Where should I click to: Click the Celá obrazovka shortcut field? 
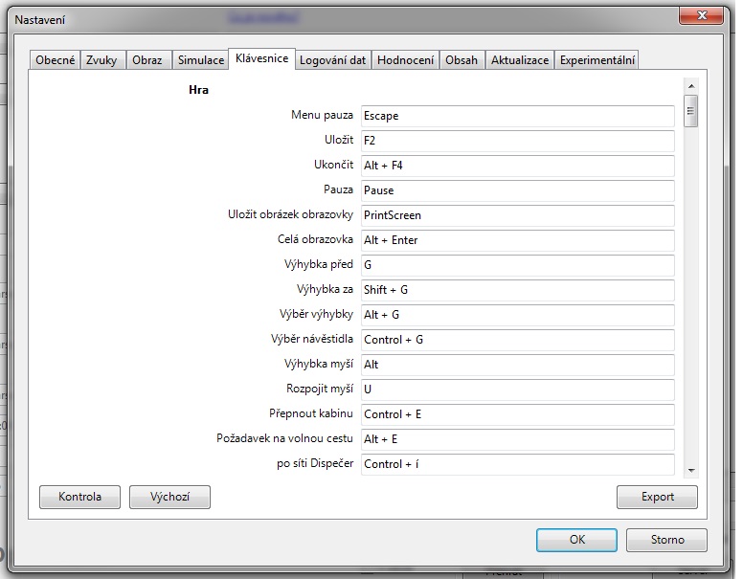(x=517, y=240)
